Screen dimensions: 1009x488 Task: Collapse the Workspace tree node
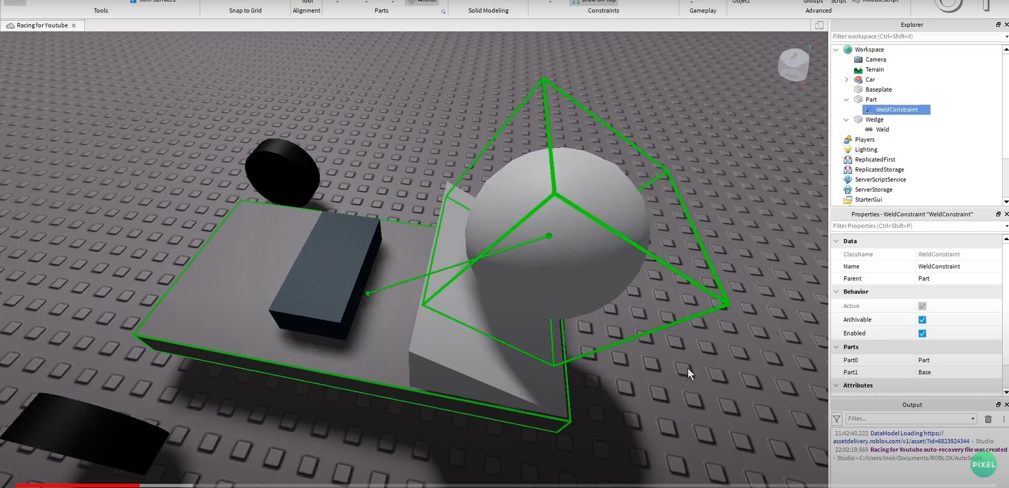(x=836, y=50)
